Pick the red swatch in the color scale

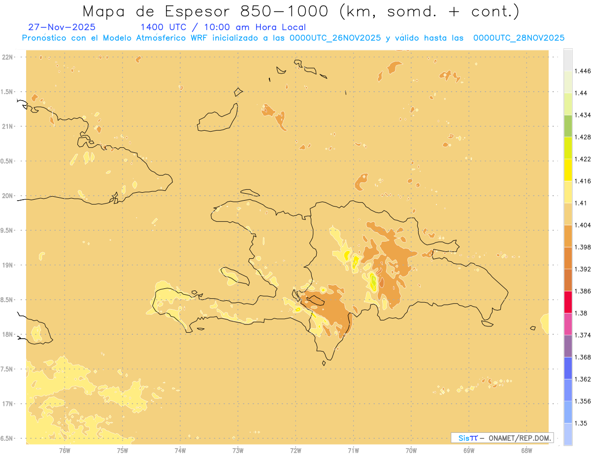(x=568, y=302)
